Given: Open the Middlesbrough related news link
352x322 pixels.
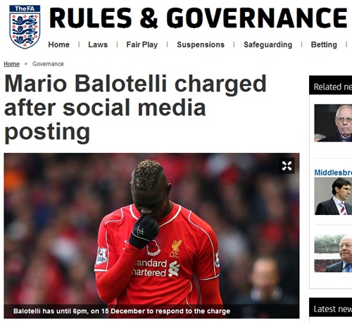Looking at the screenshot, I should (x=333, y=173).
